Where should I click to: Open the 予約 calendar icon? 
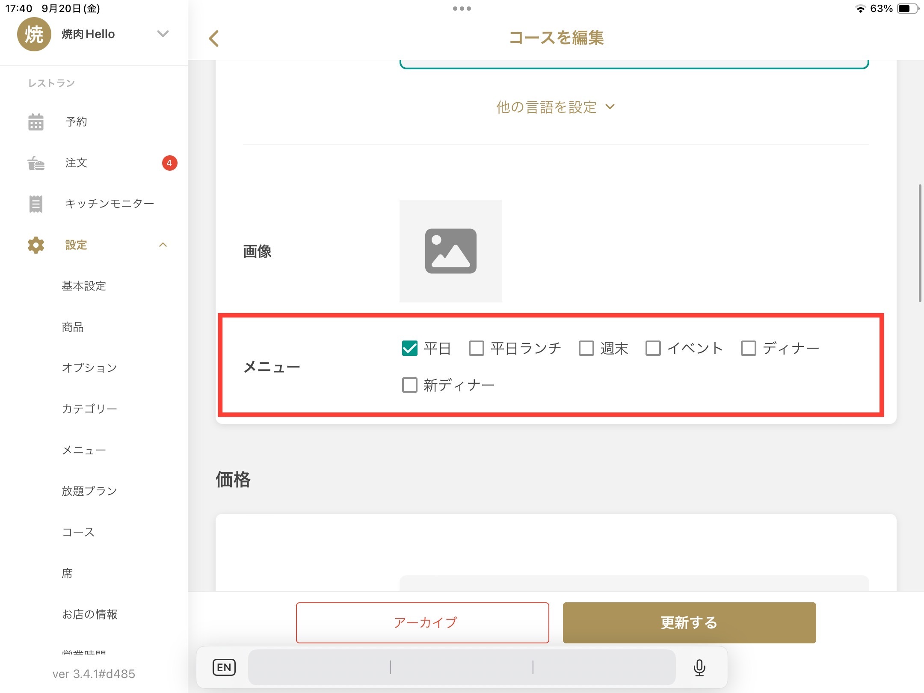point(36,122)
